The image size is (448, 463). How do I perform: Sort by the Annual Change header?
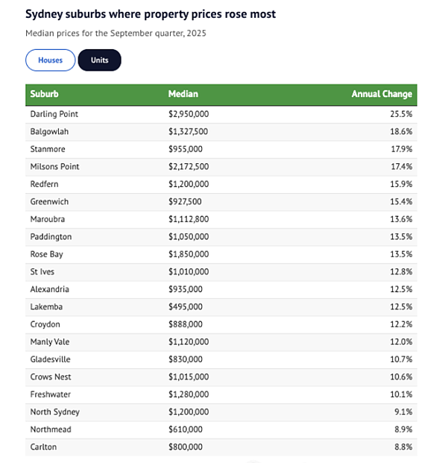tap(382, 94)
